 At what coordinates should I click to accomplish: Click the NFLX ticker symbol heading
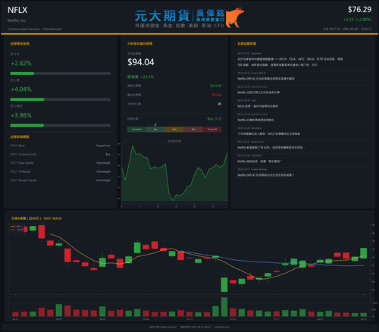click(x=17, y=10)
